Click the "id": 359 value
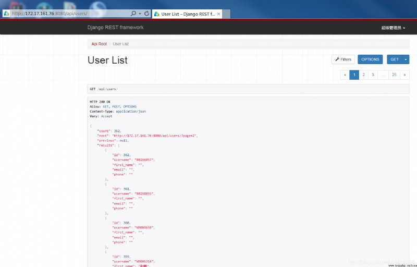The height and width of the screenshot is (267, 417). click(126, 257)
